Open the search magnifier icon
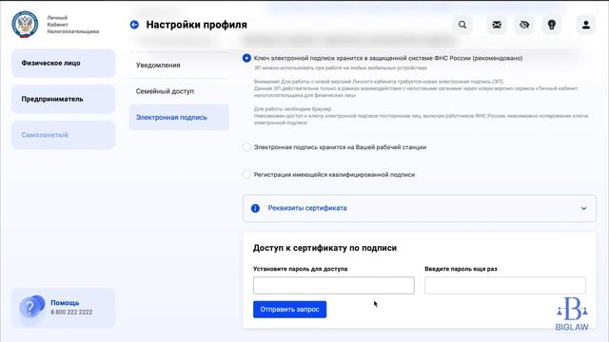 click(462, 25)
